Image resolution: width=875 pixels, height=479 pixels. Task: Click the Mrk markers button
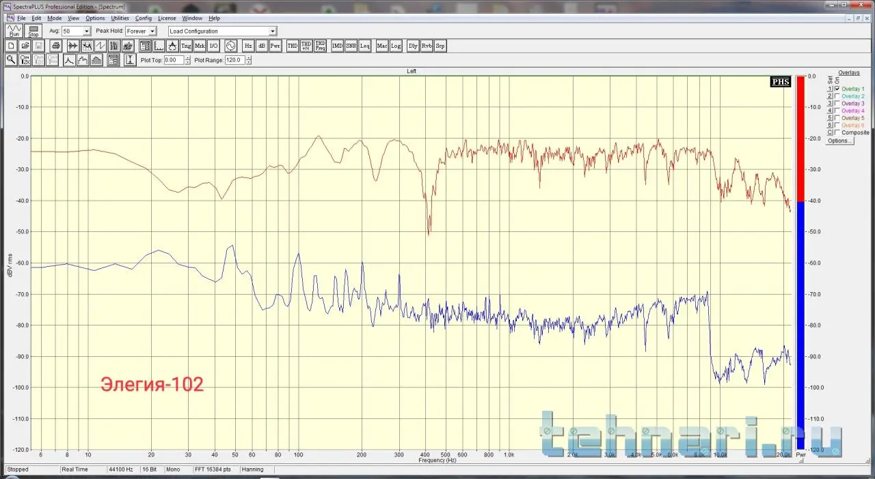tap(200, 46)
